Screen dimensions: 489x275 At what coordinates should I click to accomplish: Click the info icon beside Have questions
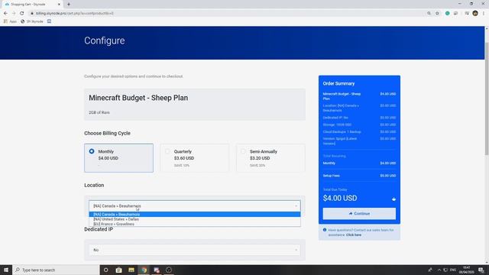point(325,230)
